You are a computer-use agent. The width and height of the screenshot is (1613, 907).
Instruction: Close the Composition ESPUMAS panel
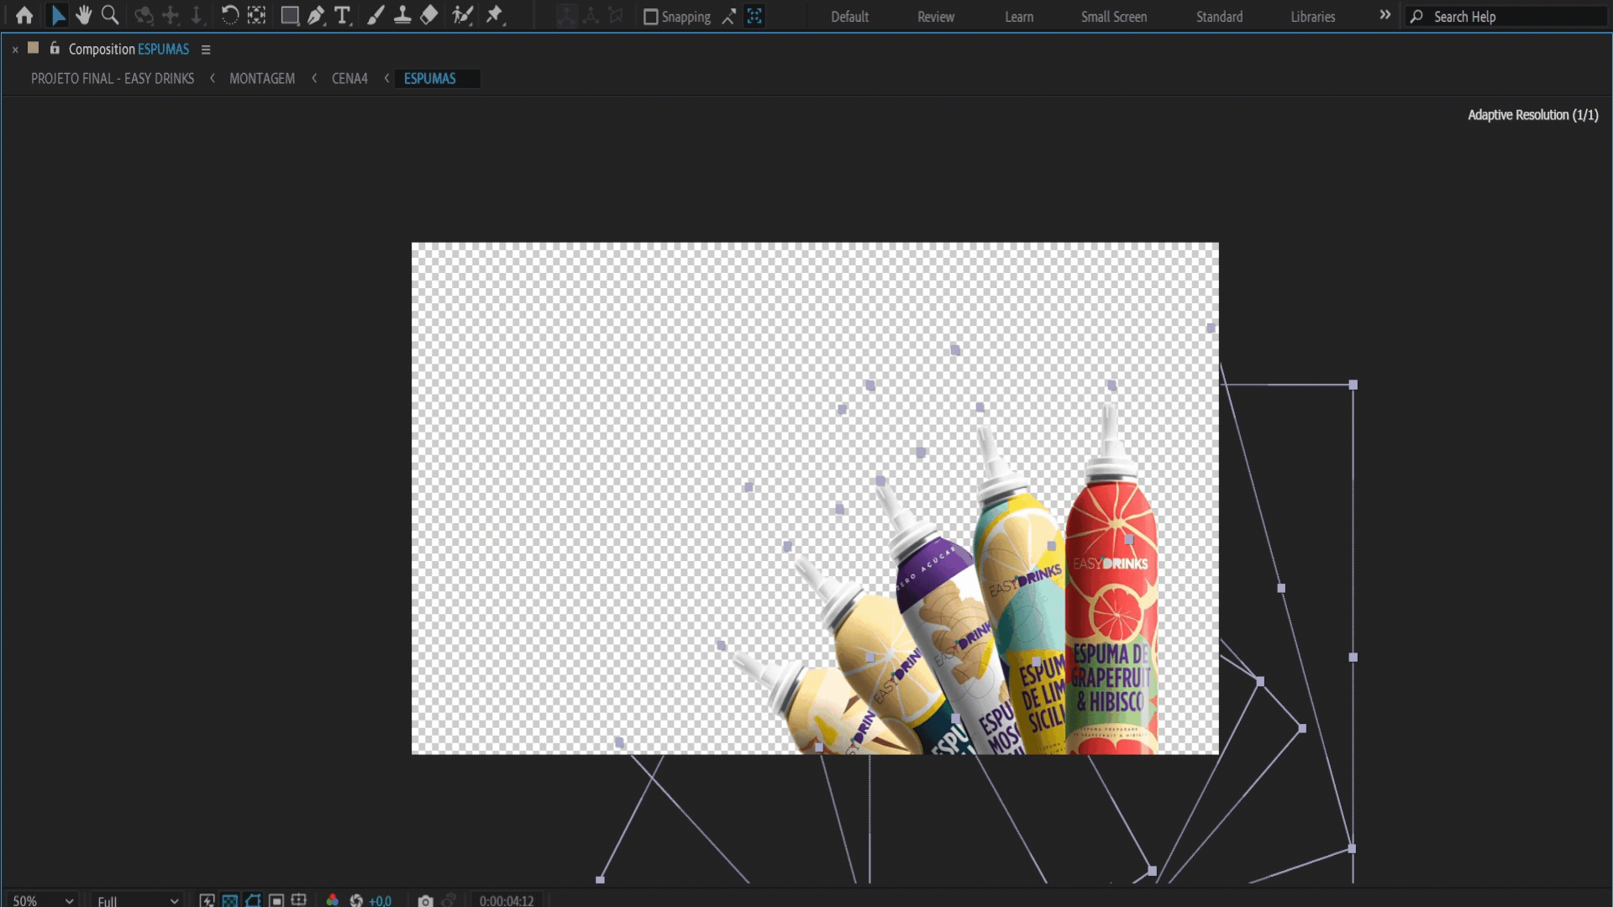point(15,50)
